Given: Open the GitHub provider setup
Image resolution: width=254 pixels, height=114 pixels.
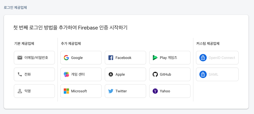Looking at the screenshot, I should point(170,74).
